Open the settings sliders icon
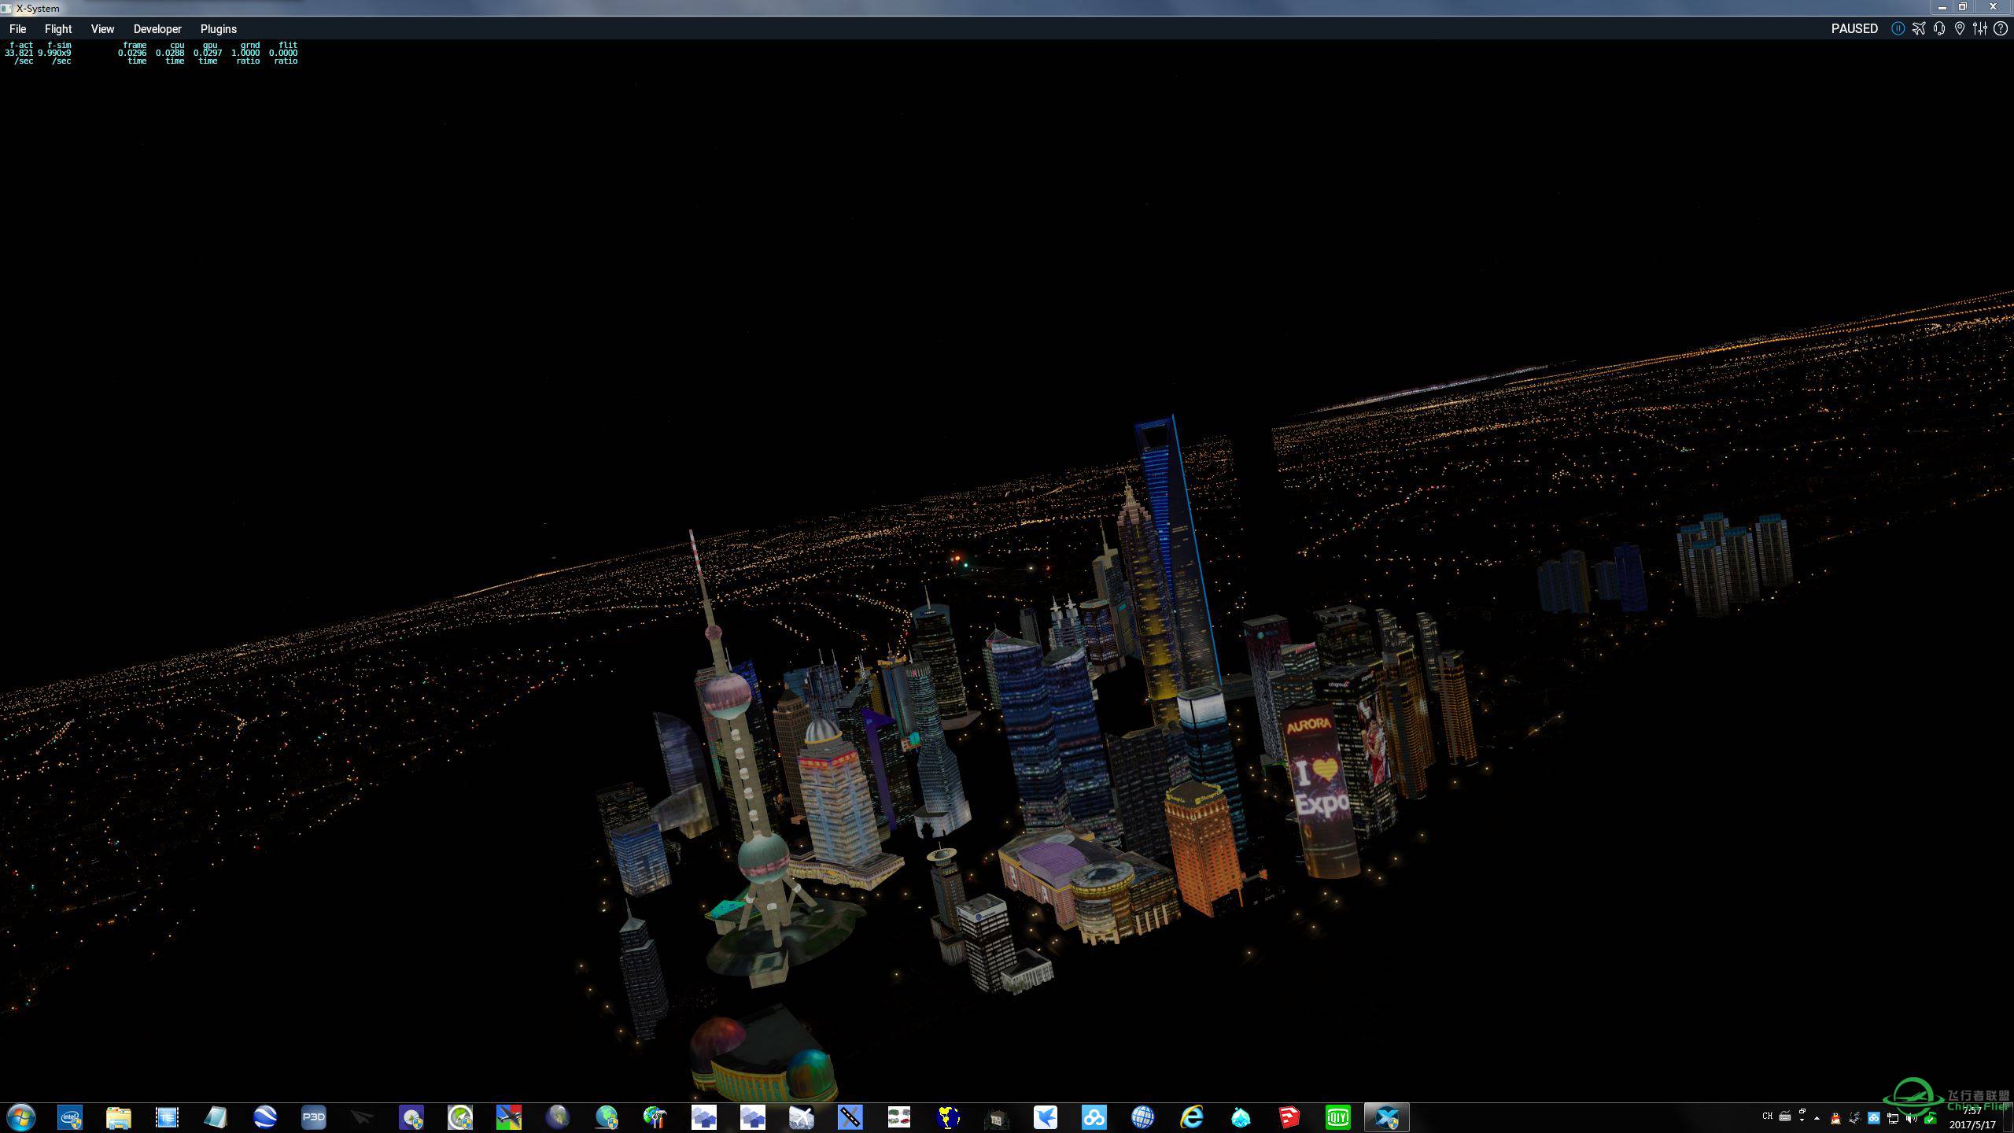Viewport: 2014px width, 1133px height. [1980, 28]
